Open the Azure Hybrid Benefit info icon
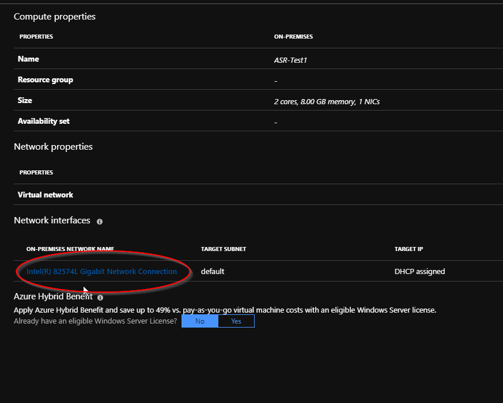 click(x=100, y=298)
